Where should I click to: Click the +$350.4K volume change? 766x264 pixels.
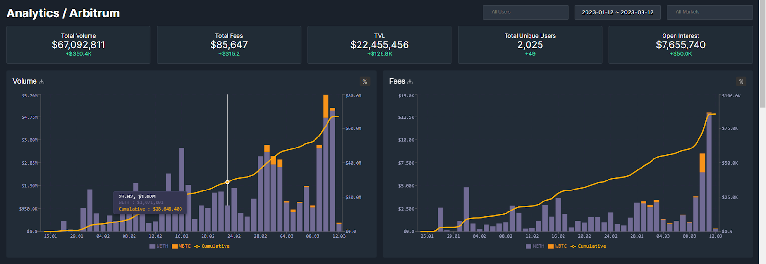coord(79,54)
